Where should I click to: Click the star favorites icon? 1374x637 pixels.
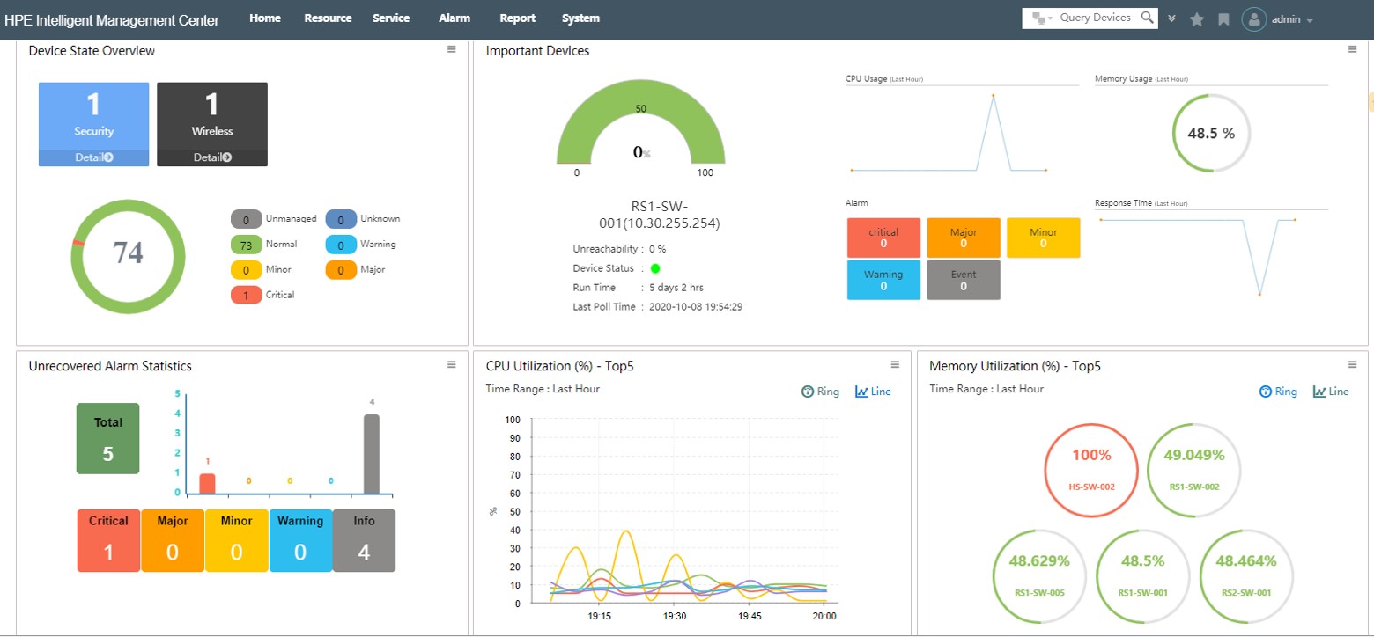point(1197,18)
